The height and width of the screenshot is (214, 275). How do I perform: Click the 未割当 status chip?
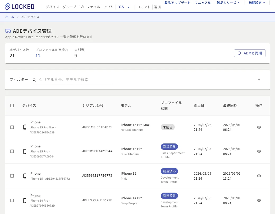168,127
